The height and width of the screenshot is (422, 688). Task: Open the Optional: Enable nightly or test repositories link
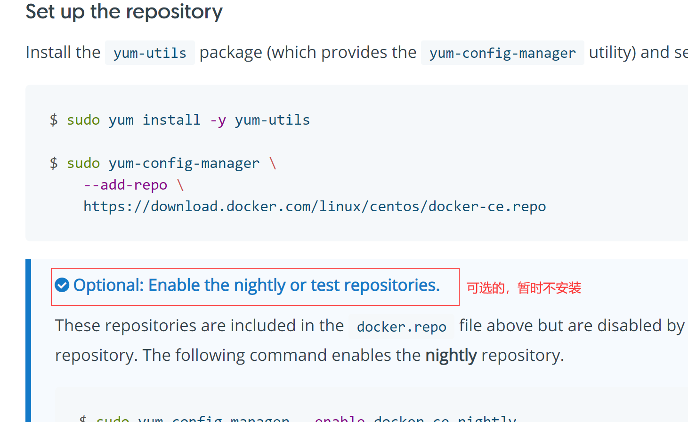257,286
